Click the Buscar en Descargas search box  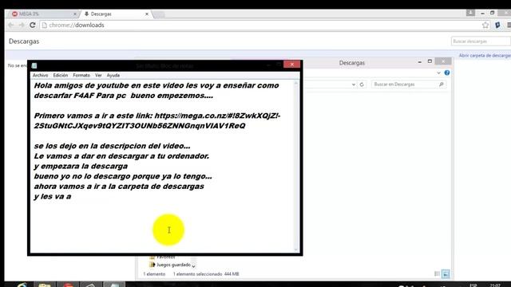[408, 85]
